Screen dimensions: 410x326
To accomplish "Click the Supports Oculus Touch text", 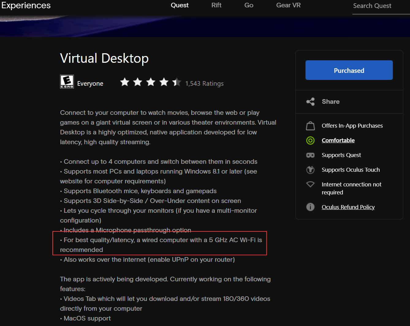I will 351,170.
